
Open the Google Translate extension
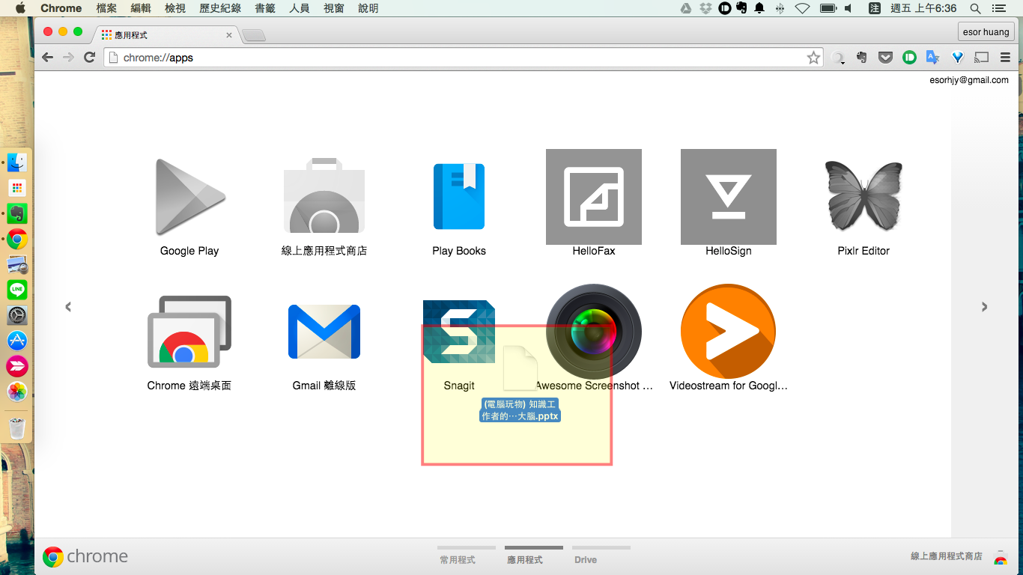click(933, 57)
